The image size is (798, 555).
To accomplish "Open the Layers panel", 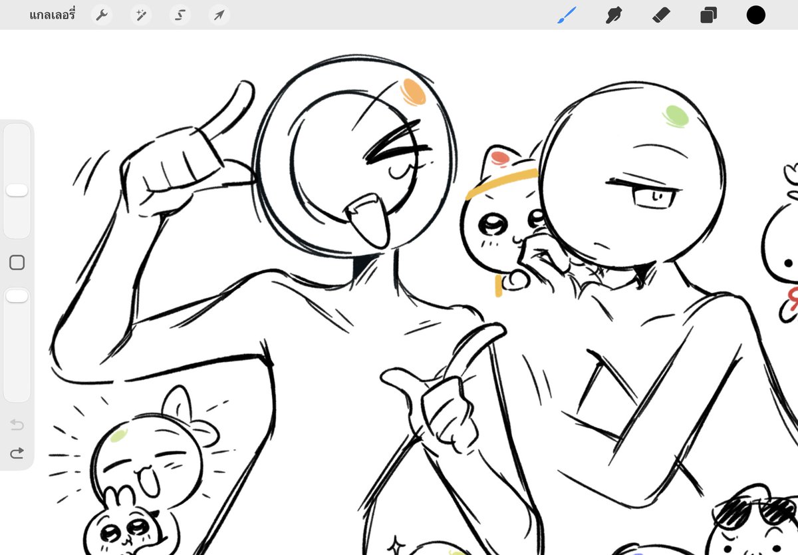I will coord(708,15).
